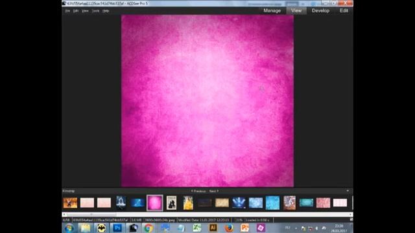This screenshot has width=415, height=233.
Task: Click the file size status bar entry
Action: pyautogui.click(x=137, y=220)
